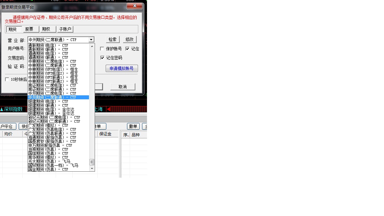
Task: Select 浙商期货 (仿真) - CTP
Action: [x=58, y=149]
